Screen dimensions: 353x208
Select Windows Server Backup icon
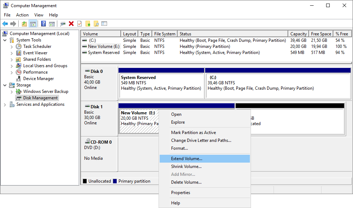tap(19, 91)
